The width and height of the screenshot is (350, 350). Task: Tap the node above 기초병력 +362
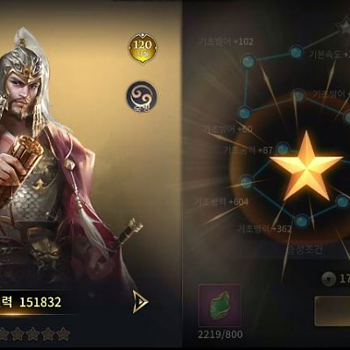tap(302, 220)
